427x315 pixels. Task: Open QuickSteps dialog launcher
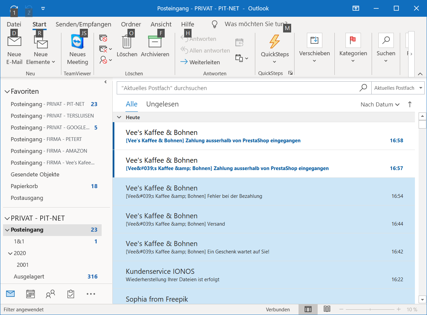coord(290,73)
